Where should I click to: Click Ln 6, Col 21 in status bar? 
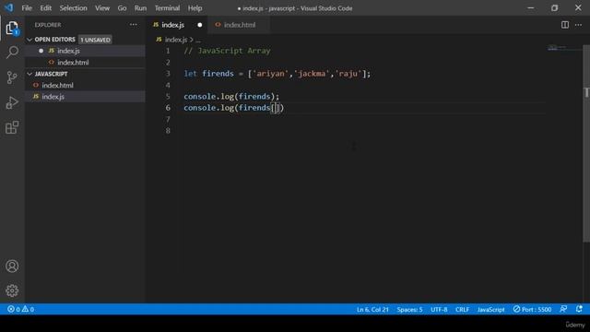pyautogui.click(x=372, y=310)
